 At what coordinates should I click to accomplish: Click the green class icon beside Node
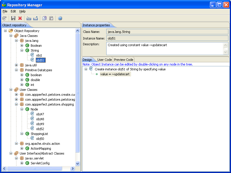point(27,109)
